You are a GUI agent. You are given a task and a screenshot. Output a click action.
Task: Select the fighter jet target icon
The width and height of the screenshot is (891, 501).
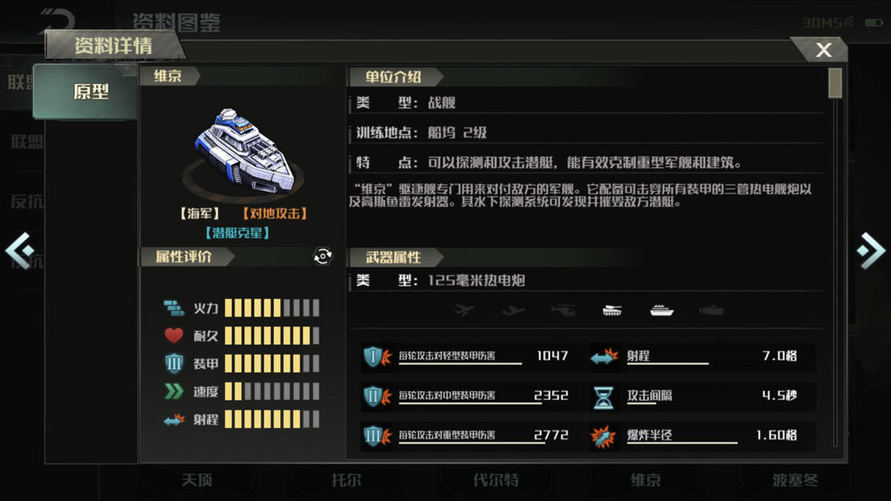coord(464,310)
